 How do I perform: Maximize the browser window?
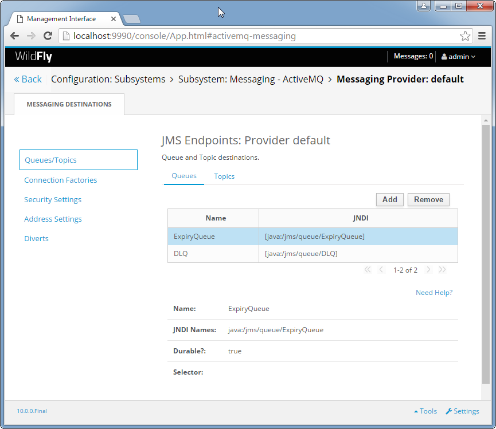[458, 6]
